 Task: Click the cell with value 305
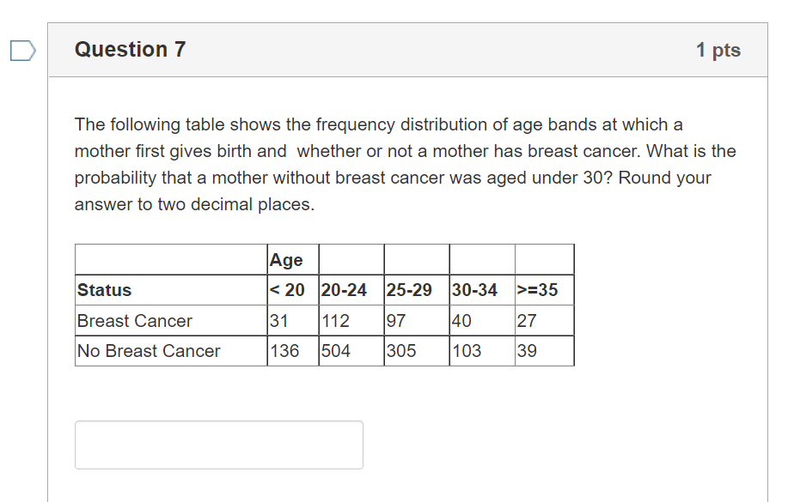[400, 350]
